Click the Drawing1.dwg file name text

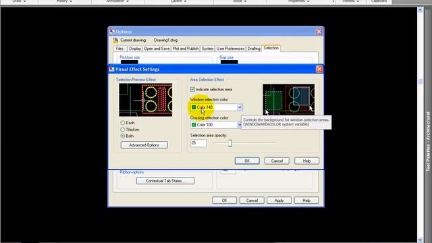click(x=166, y=40)
